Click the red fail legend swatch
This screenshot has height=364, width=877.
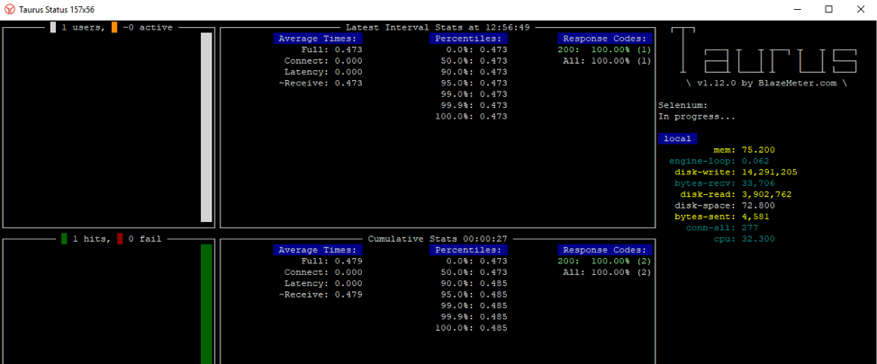pyautogui.click(x=120, y=239)
